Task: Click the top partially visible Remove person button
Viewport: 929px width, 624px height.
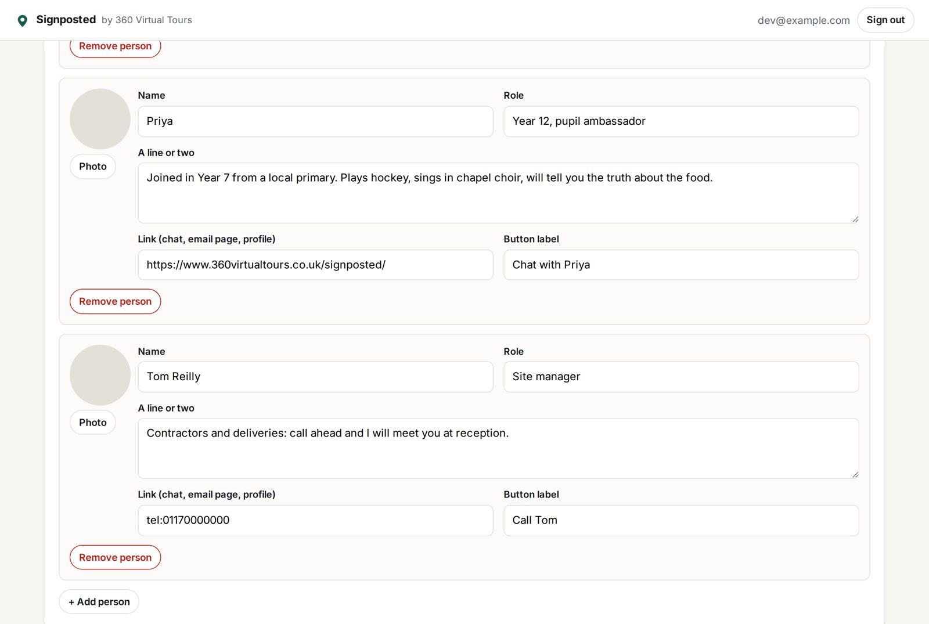Action: click(115, 48)
